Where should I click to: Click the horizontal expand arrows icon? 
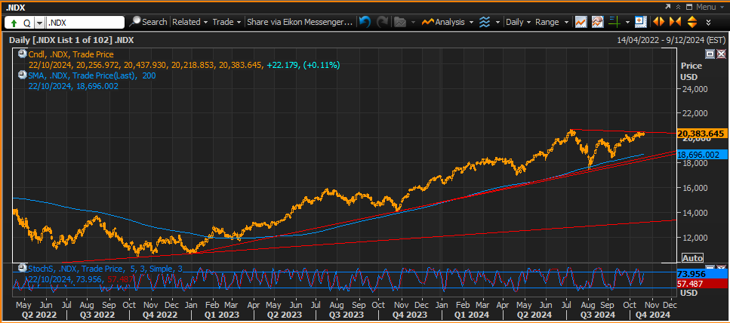coord(658,22)
